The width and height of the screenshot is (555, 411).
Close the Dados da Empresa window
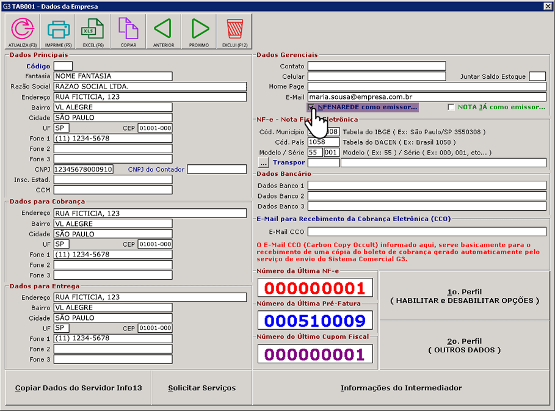click(x=547, y=6)
